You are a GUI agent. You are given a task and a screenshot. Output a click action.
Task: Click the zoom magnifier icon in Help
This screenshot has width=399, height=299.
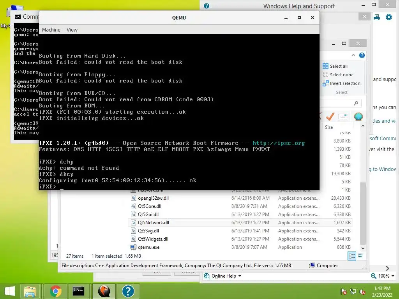point(374,276)
